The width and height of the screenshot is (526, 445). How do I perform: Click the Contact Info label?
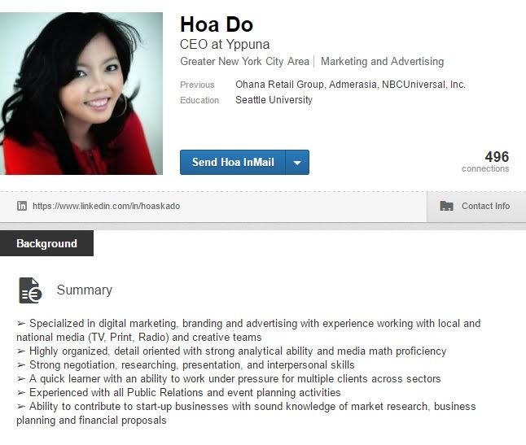coord(485,206)
